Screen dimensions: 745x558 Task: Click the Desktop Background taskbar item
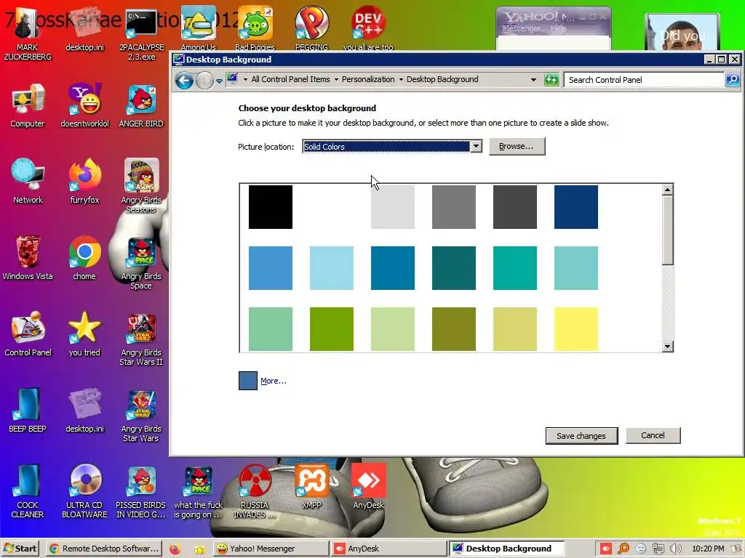click(x=506, y=549)
